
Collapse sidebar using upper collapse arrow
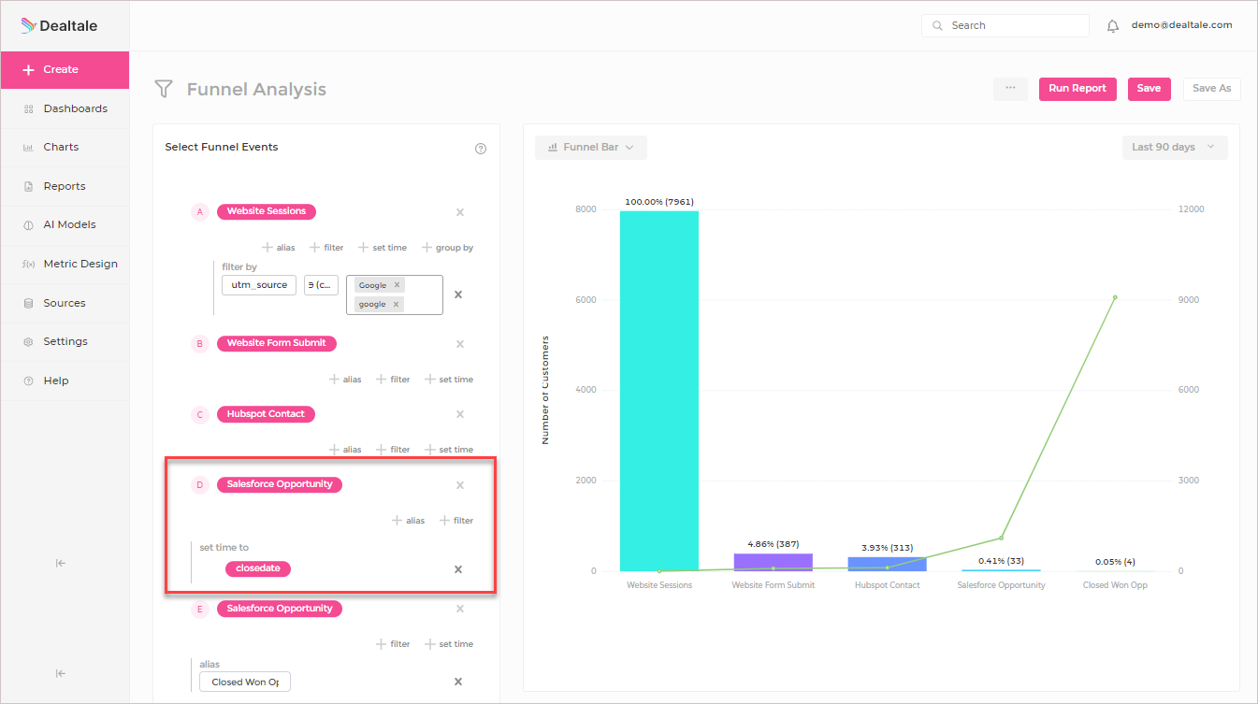click(x=60, y=563)
